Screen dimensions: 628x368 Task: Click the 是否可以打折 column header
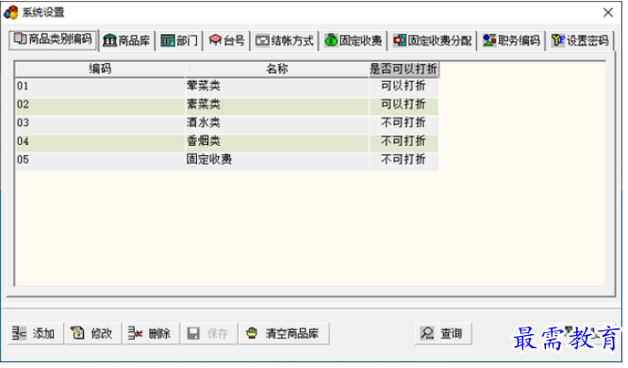pyautogui.click(x=404, y=69)
